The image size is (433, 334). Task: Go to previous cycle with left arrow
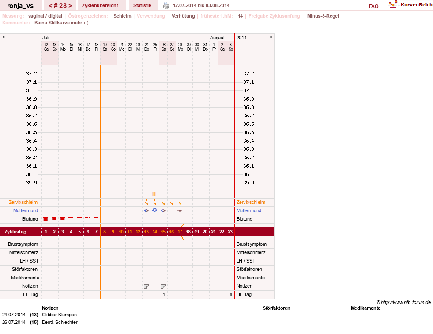[50, 6]
